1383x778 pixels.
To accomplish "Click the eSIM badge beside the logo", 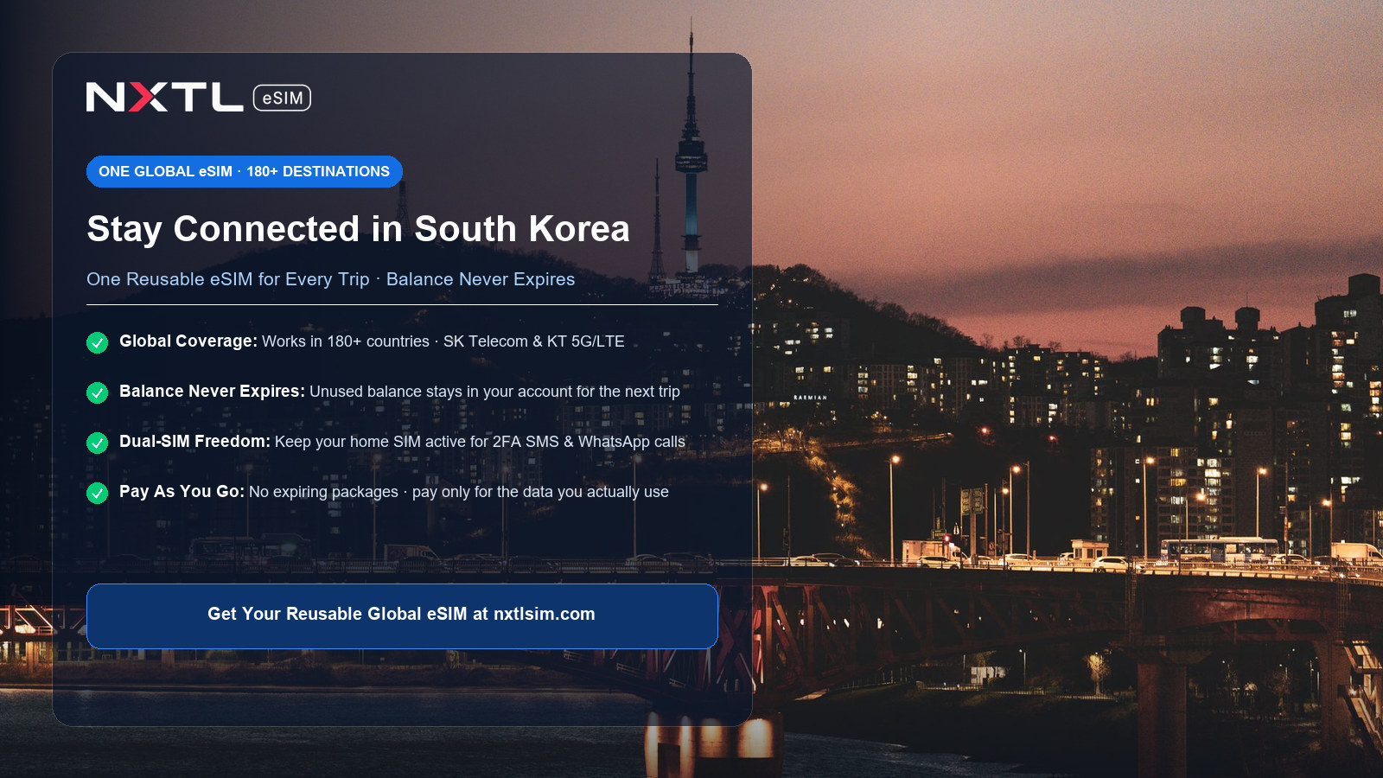I will pyautogui.click(x=282, y=98).
